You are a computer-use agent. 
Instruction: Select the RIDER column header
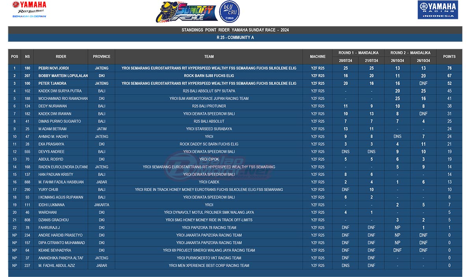[x=61, y=57]
